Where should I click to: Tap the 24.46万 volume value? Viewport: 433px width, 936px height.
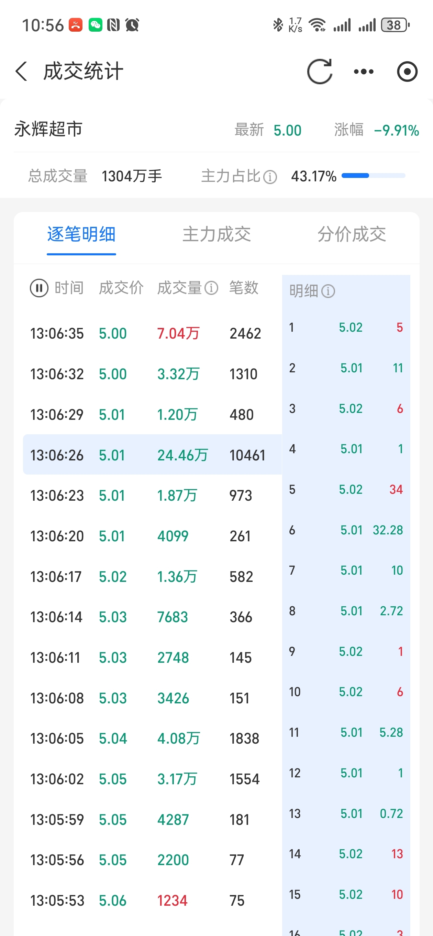pyautogui.click(x=182, y=455)
